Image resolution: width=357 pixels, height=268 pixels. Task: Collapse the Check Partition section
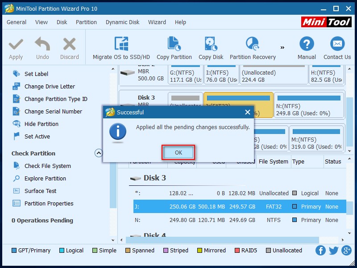[99, 153]
